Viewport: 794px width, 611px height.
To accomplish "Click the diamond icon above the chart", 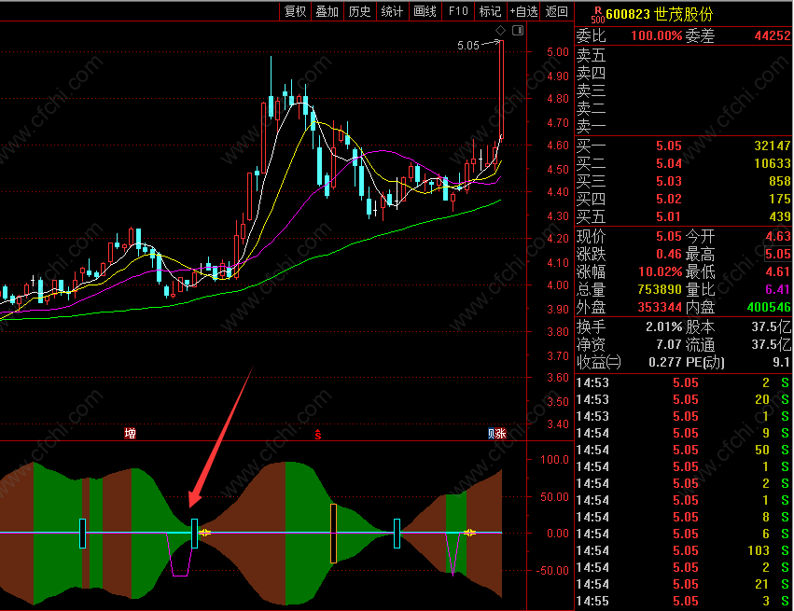I will click(x=500, y=31).
